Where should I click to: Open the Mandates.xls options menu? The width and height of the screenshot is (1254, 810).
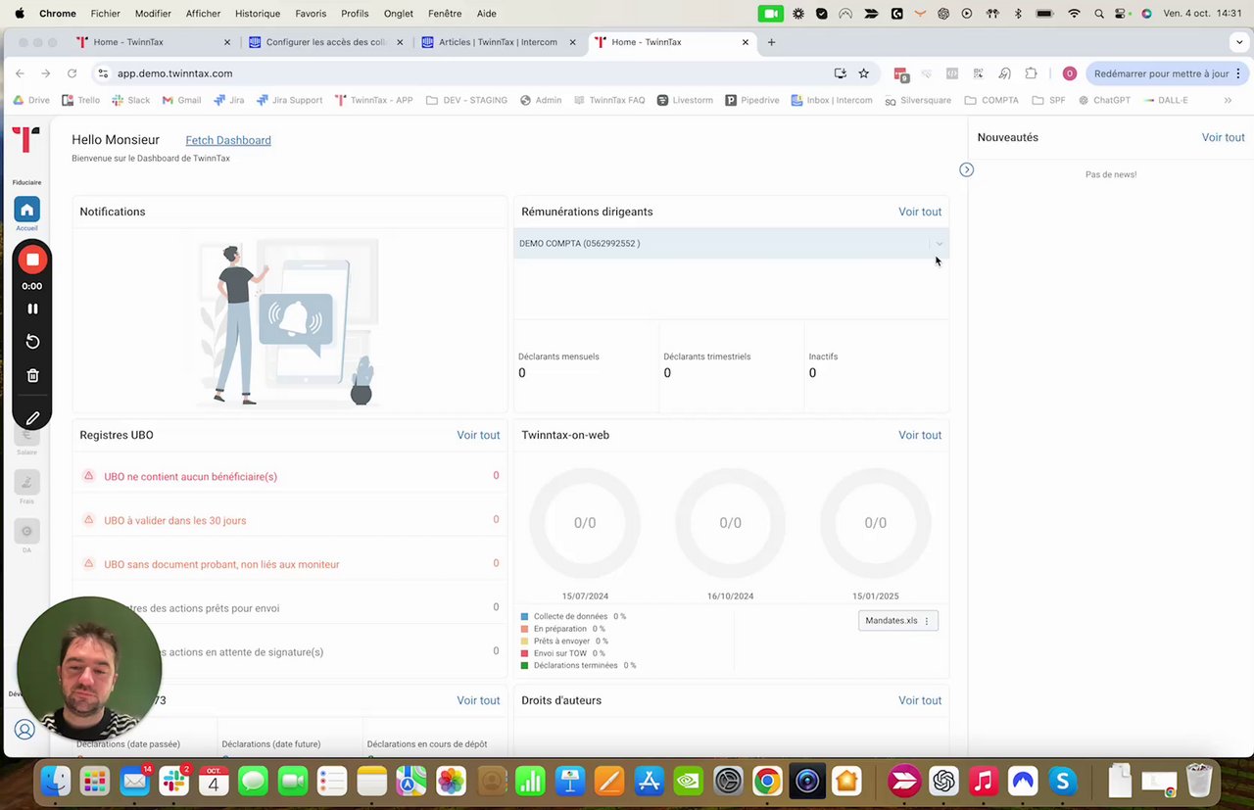pos(927,621)
